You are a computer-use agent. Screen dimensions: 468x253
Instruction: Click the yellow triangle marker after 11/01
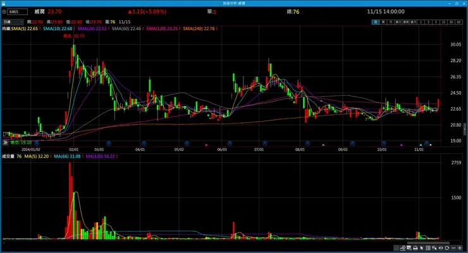[431, 145]
